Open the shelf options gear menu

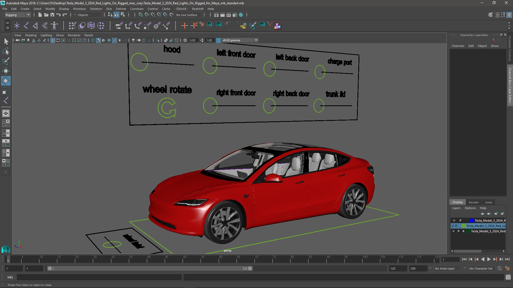tap(7, 27)
